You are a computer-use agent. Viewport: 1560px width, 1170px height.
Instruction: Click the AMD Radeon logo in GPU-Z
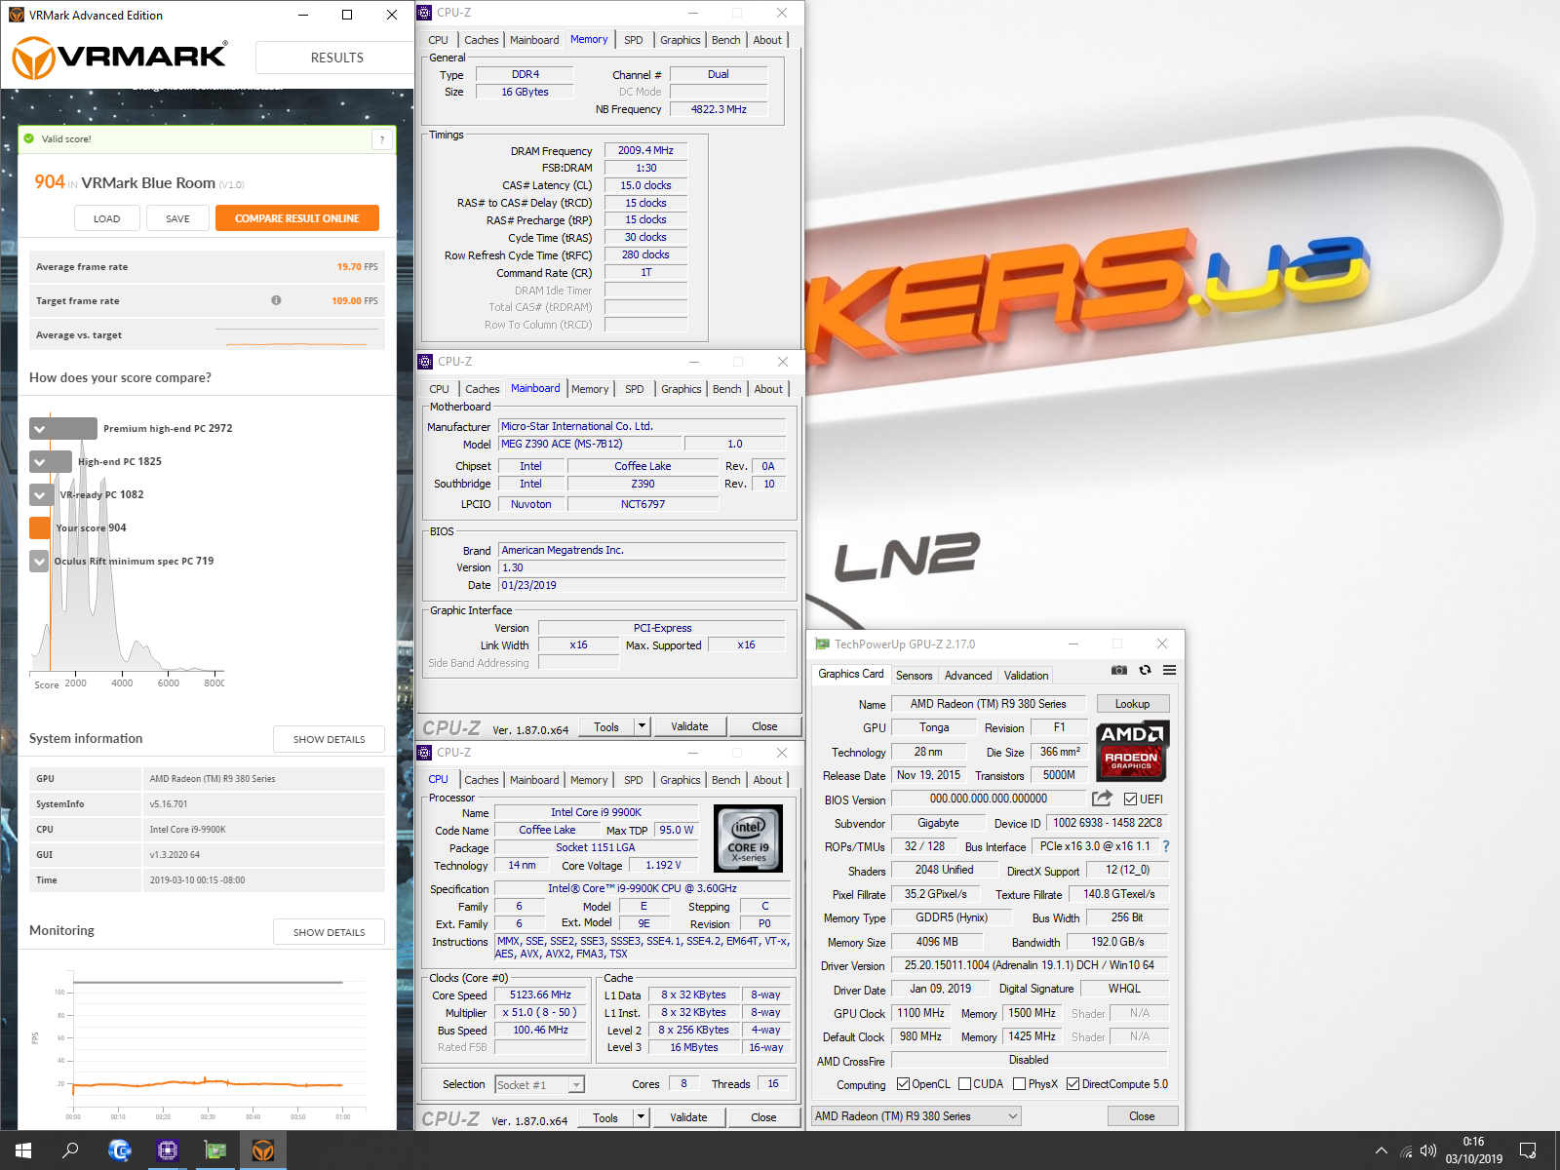point(1131,751)
